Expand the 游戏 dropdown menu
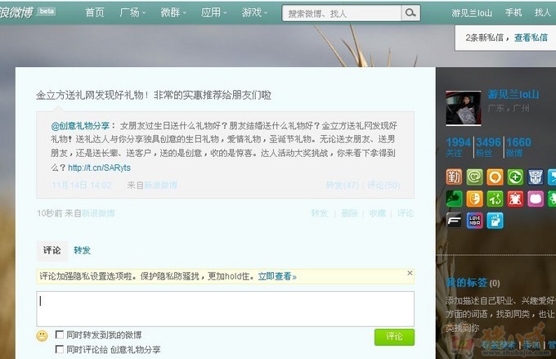 tap(254, 12)
